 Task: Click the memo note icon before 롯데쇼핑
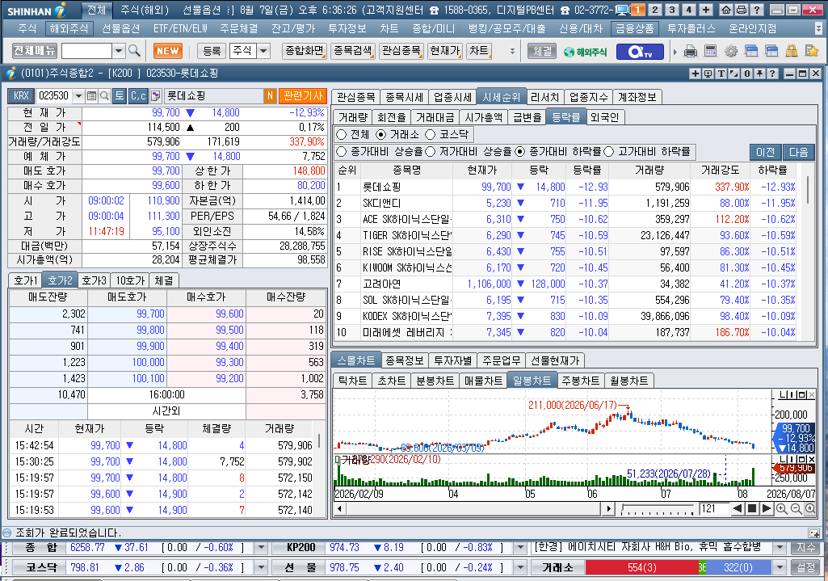(x=156, y=95)
